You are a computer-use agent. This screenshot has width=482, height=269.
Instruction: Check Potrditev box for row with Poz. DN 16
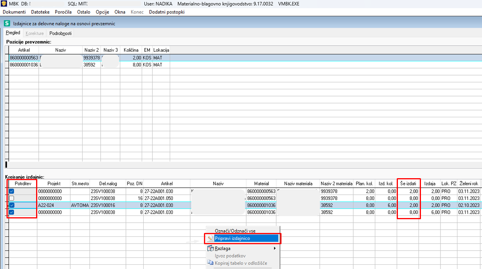[x=12, y=198]
